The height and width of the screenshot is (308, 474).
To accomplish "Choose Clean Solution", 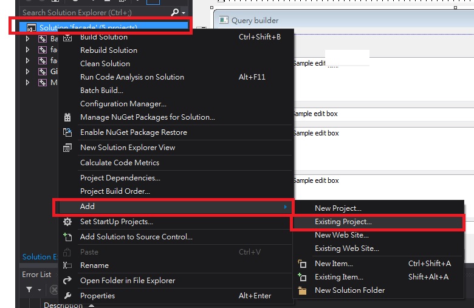I will coord(176,63).
